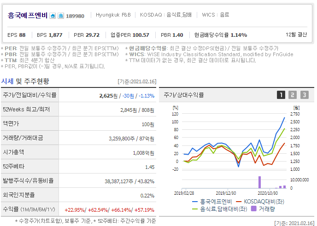Select the PBR 1.40 value
This screenshot has width=317, height=226.
click(x=172, y=35)
